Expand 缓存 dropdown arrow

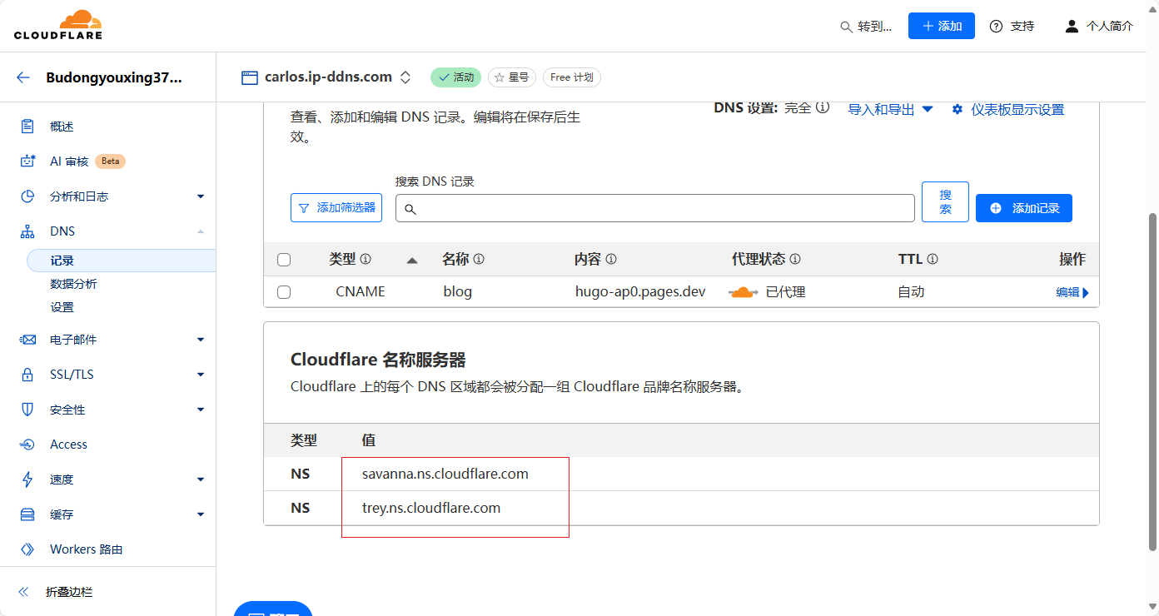coord(201,514)
